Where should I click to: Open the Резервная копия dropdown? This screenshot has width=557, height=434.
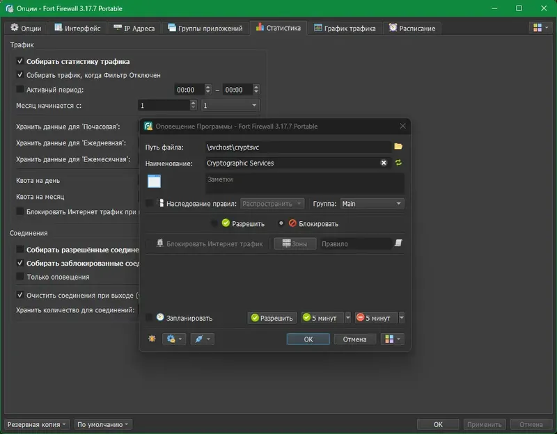click(37, 424)
